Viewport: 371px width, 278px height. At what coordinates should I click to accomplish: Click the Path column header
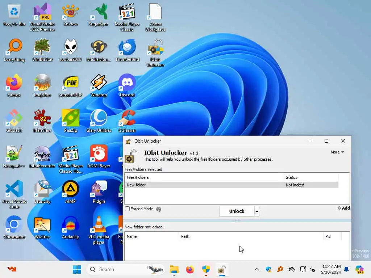pos(251,236)
